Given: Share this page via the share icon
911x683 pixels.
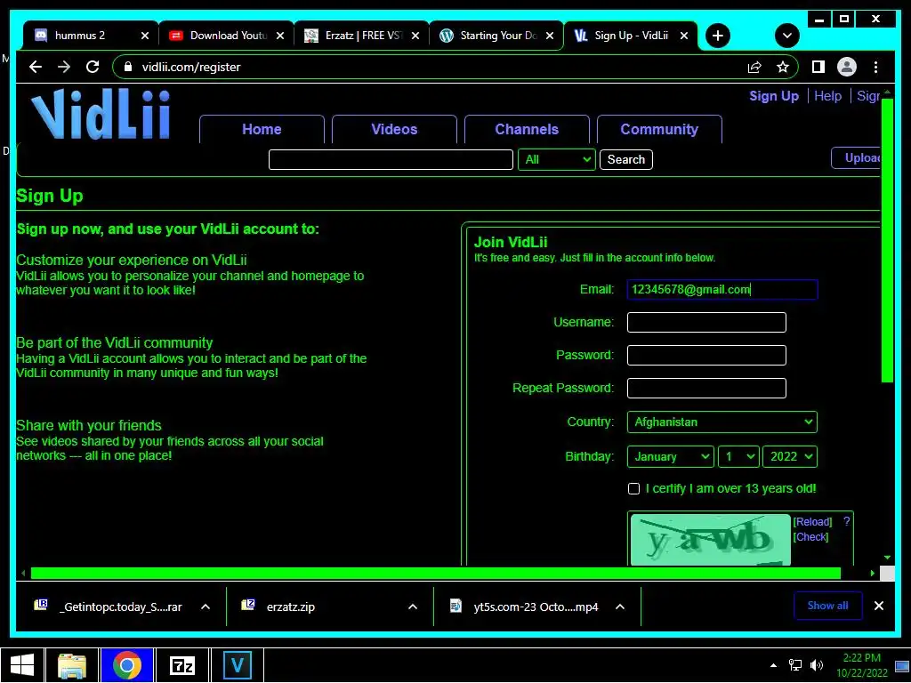Looking at the screenshot, I should click(754, 67).
